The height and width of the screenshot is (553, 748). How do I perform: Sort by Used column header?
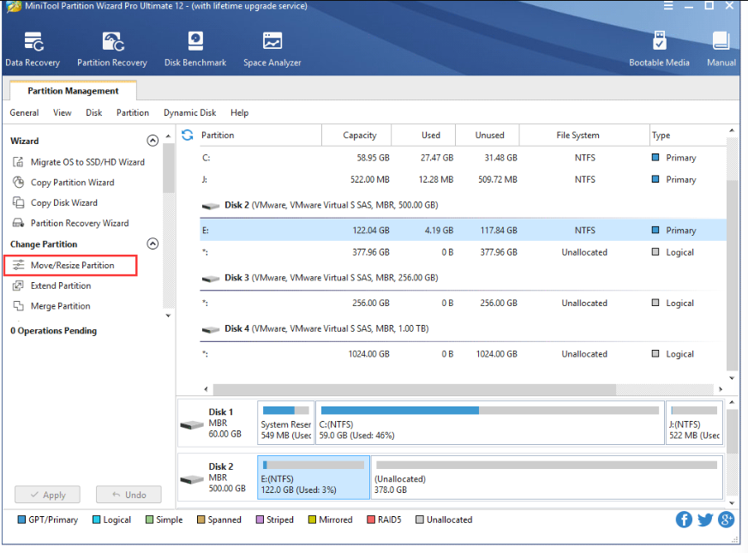pos(423,135)
